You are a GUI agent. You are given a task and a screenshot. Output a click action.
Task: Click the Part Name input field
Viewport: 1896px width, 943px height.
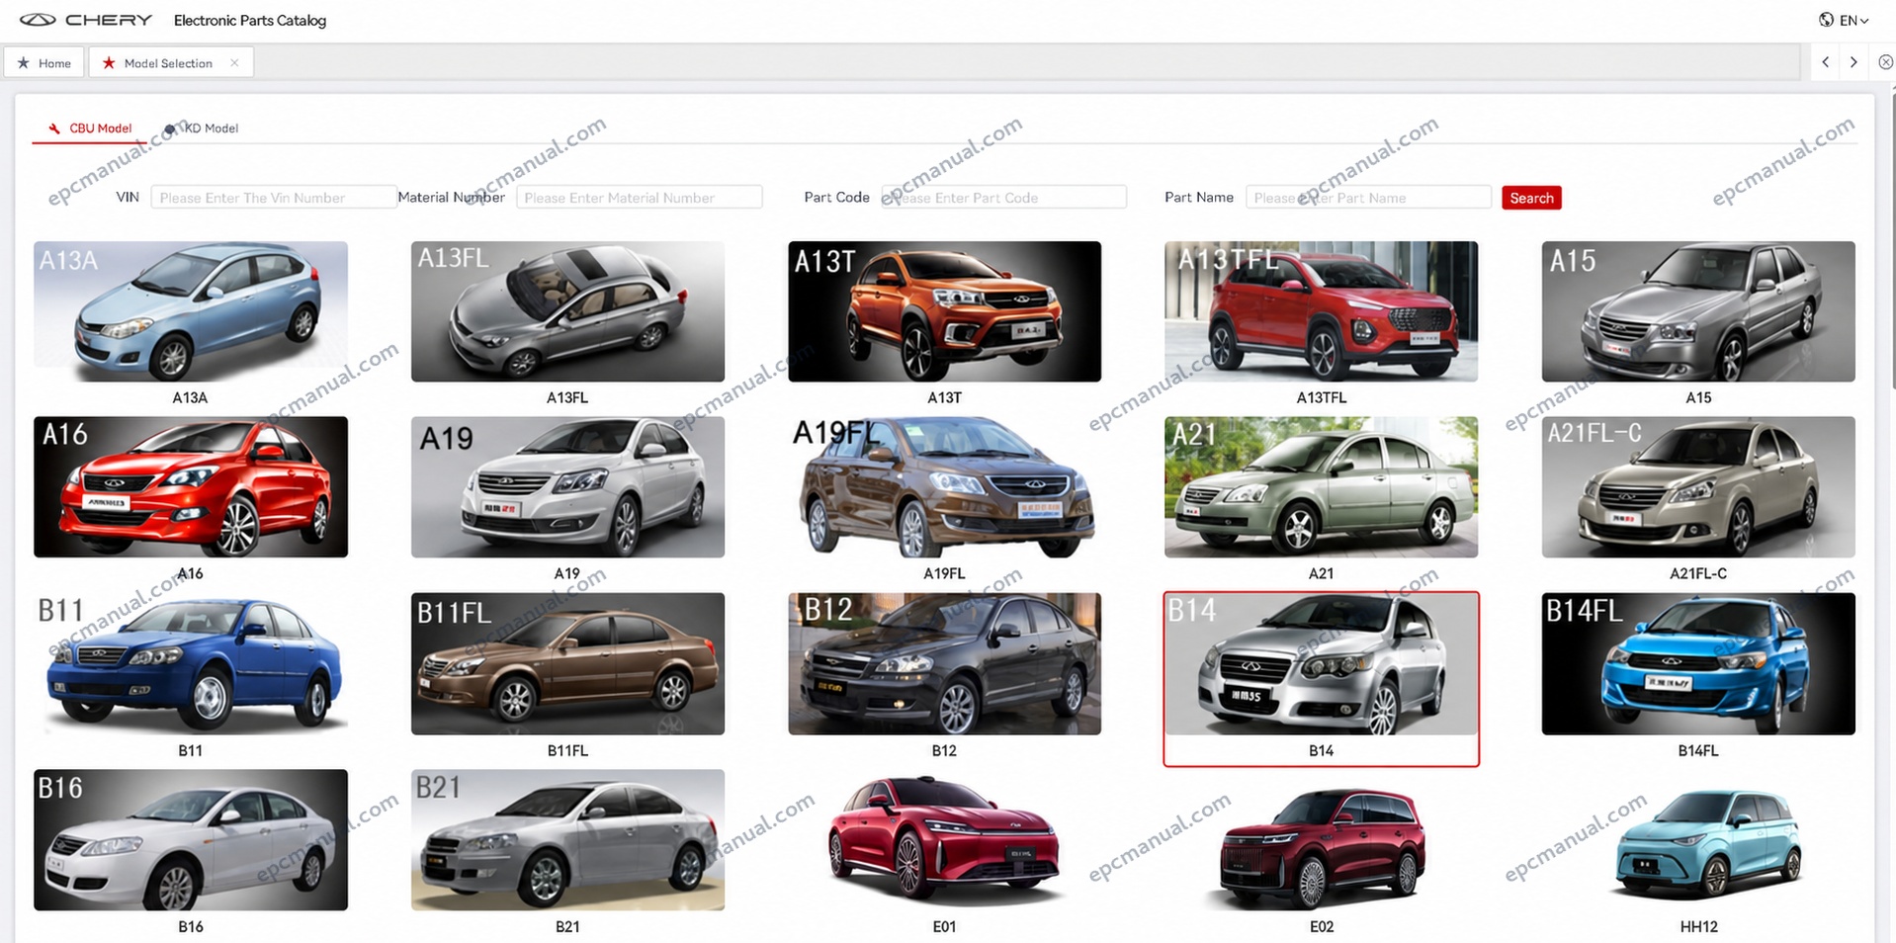[x=1368, y=198]
